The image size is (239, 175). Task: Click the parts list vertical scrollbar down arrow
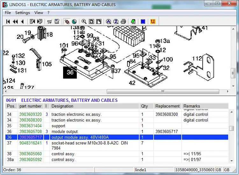[x=232, y=161]
